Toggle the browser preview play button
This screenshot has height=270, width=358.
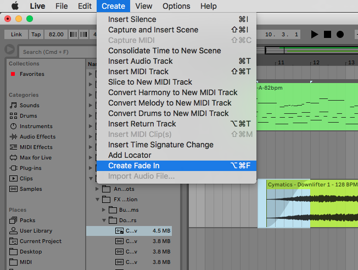click(x=9, y=49)
